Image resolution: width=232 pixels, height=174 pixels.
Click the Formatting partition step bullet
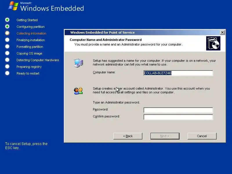7,46
